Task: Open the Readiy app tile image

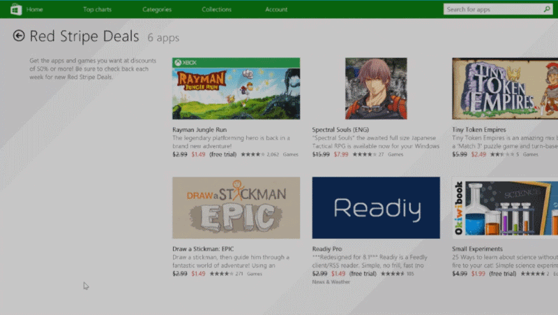Action: [x=376, y=207]
